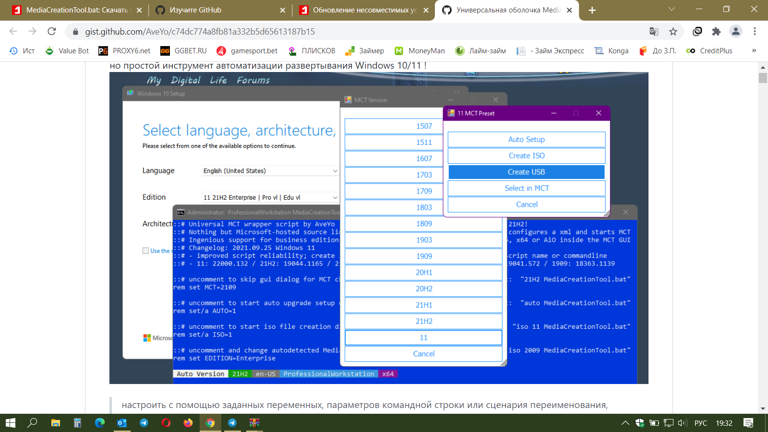Click the address bar URL field

(x=360, y=31)
